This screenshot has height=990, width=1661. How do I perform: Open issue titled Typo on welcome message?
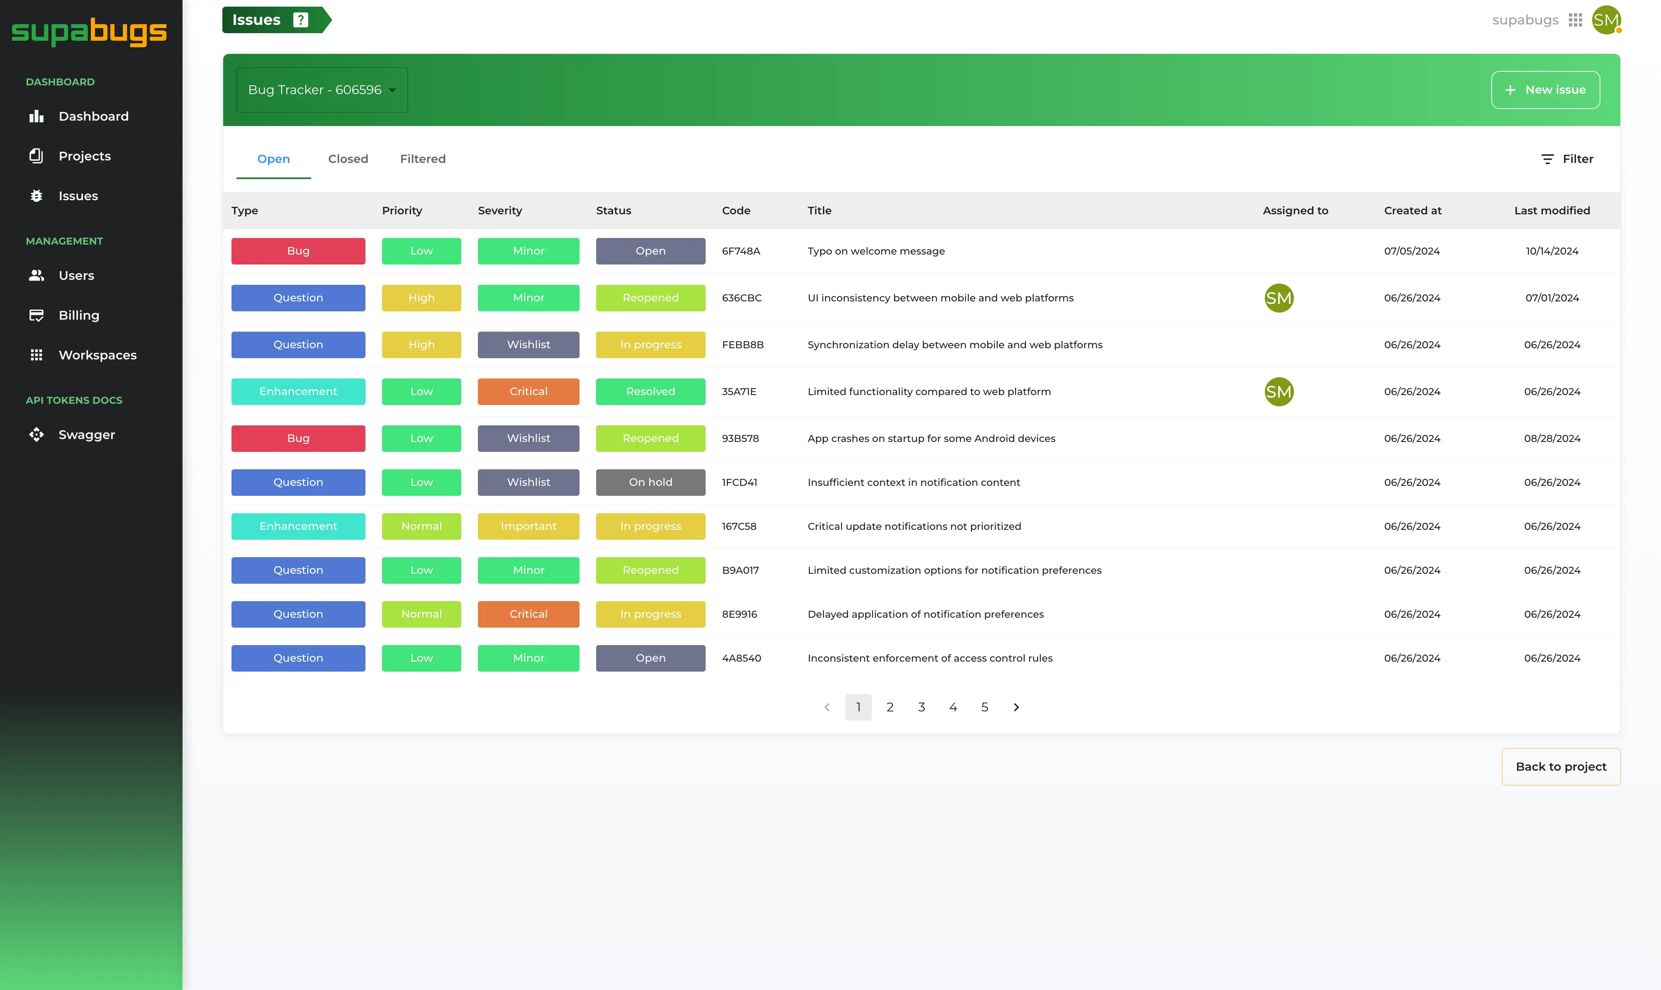coord(876,251)
